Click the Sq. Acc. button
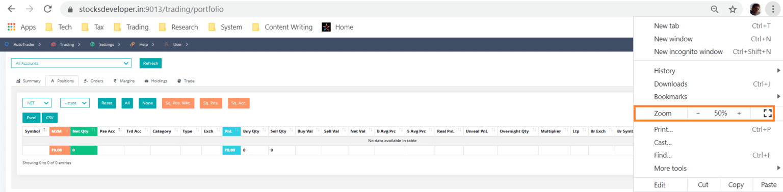The height and width of the screenshot is (192, 783). coord(239,103)
